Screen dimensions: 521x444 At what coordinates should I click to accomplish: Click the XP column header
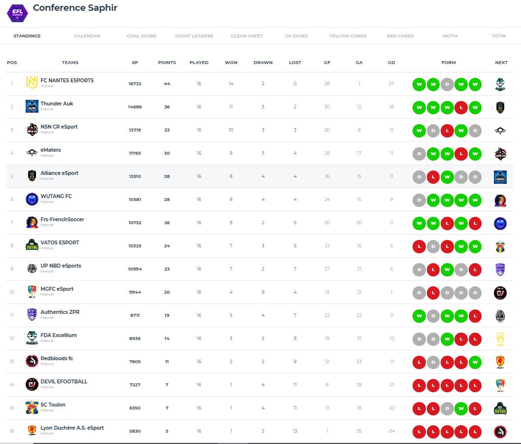[x=135, y=63]
